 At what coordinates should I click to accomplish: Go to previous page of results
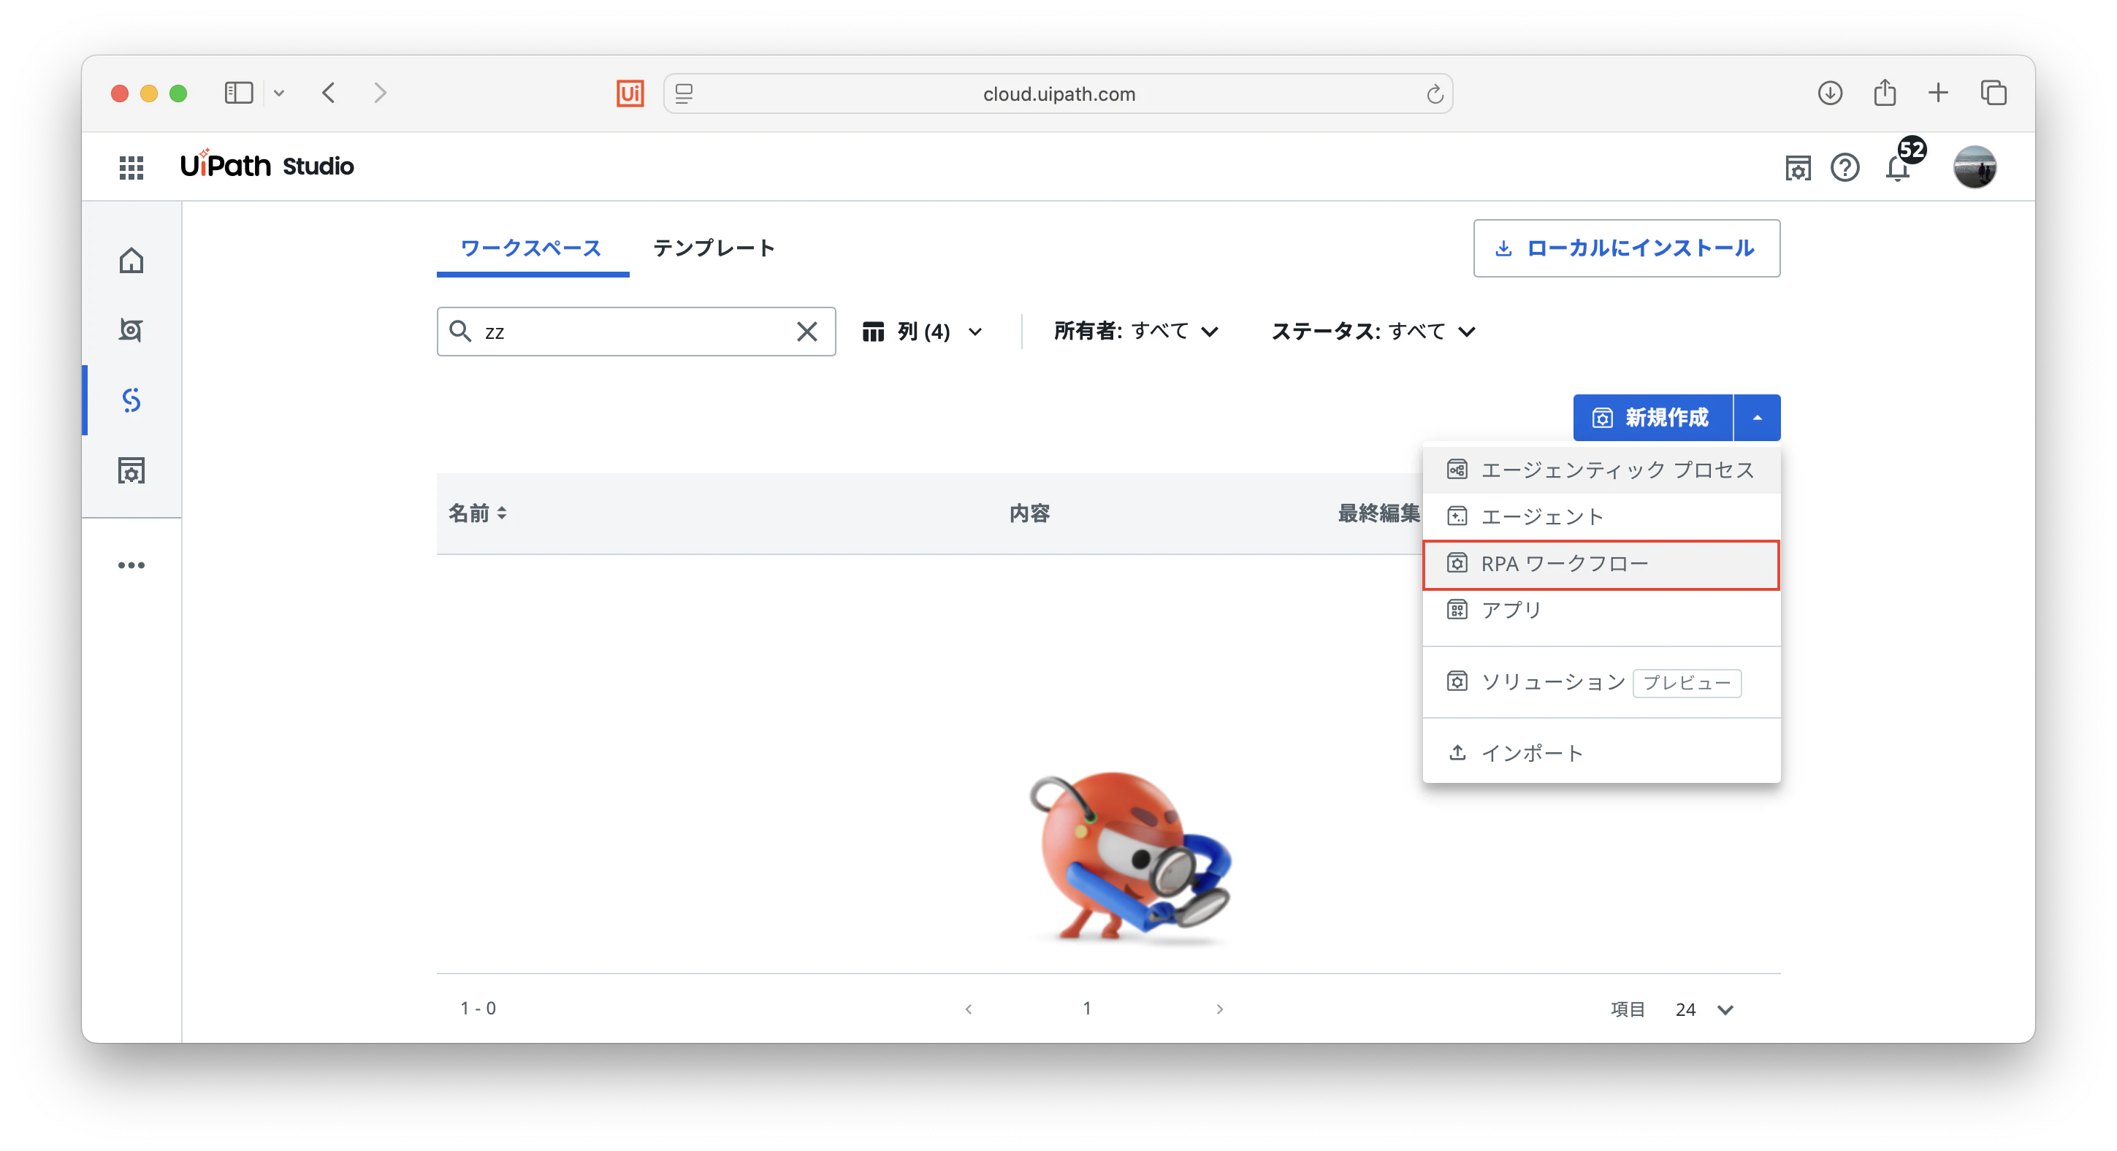point(968,1009)
